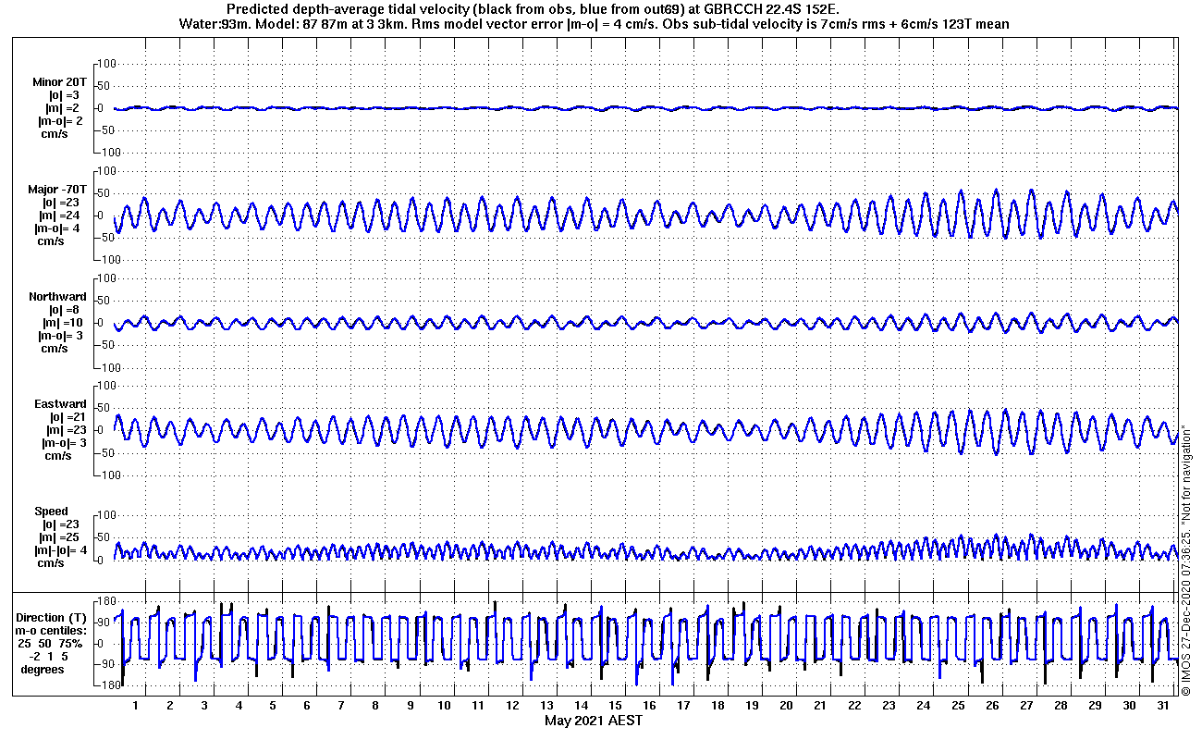Click day 27 on the date axis
Screen dimensions: 1202x740
coord(1025,706)
